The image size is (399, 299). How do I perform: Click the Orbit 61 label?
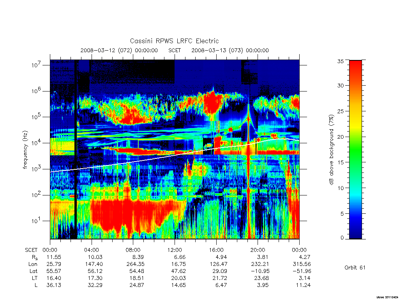355,267
